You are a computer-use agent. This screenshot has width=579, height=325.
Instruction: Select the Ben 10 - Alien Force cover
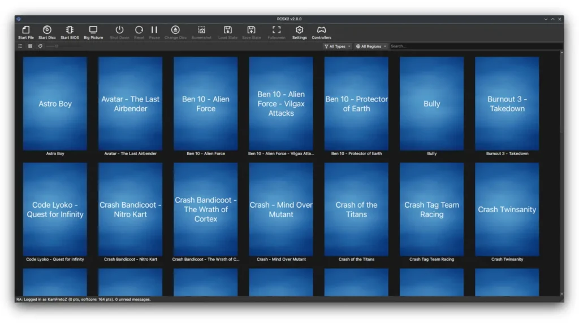point(206,104)
